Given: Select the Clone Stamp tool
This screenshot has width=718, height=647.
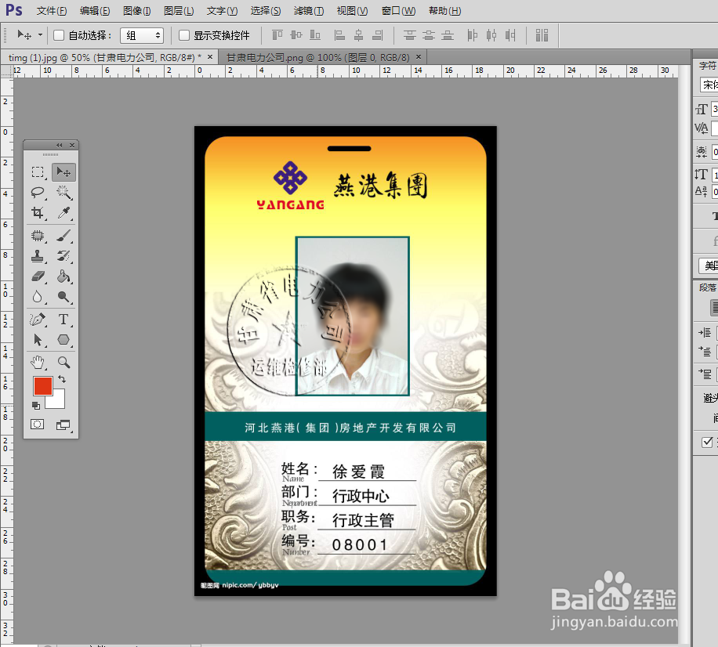Looking at the screenshot, I should pos(38,256).
